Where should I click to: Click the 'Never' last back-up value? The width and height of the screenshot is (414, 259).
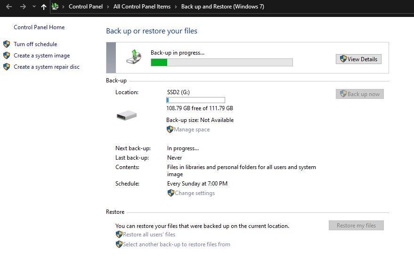175,158
